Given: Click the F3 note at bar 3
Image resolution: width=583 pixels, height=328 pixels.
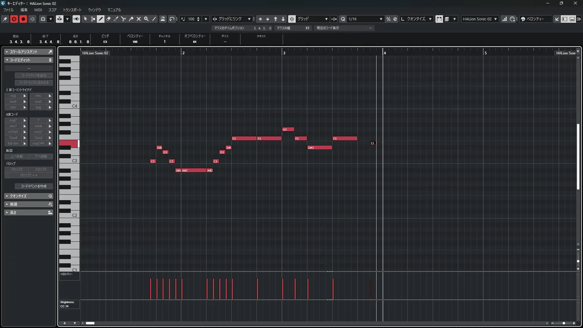Looking at the screenshot, I should [301, 138].
